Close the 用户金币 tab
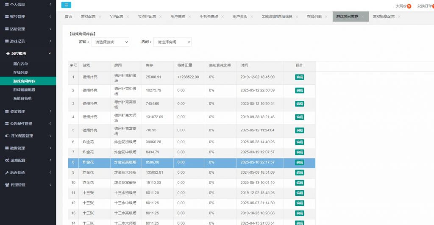434x225 pixels. (252, 17)
